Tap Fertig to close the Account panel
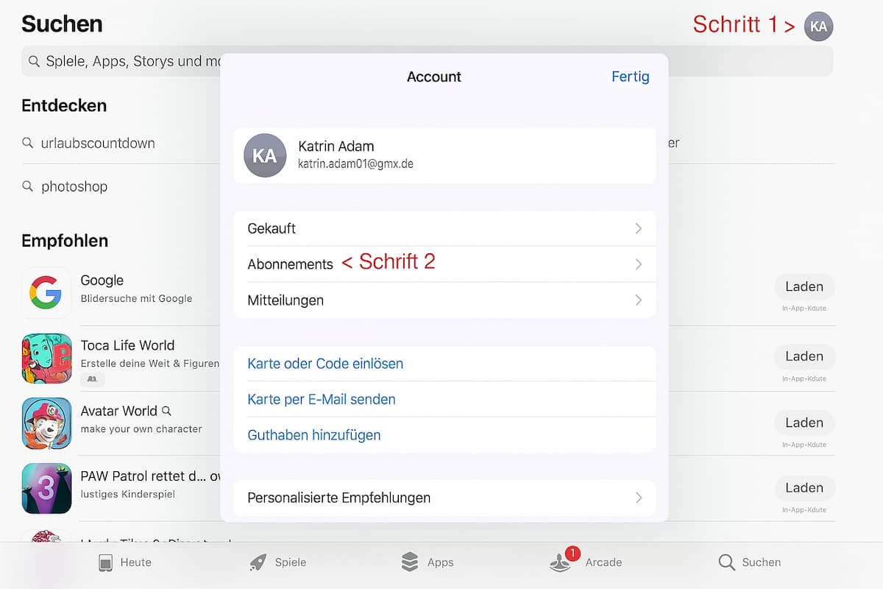Image resolution: width=883 pixels, height=589 pixels. 630,77
